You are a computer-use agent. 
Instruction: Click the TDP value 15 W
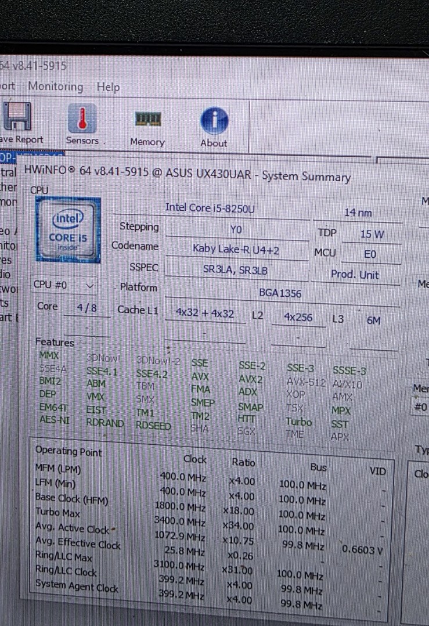pos(372,234)
